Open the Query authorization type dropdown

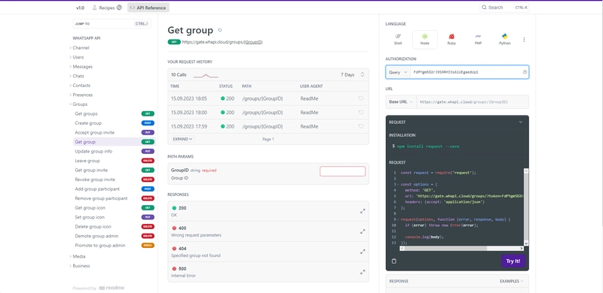(x=398, y=72)
